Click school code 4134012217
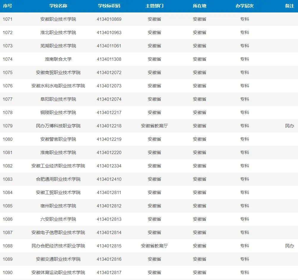Viewport: 298px width, 280px height. tap(109, 112)
